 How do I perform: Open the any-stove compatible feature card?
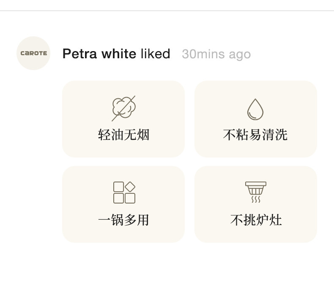(255, 204)
